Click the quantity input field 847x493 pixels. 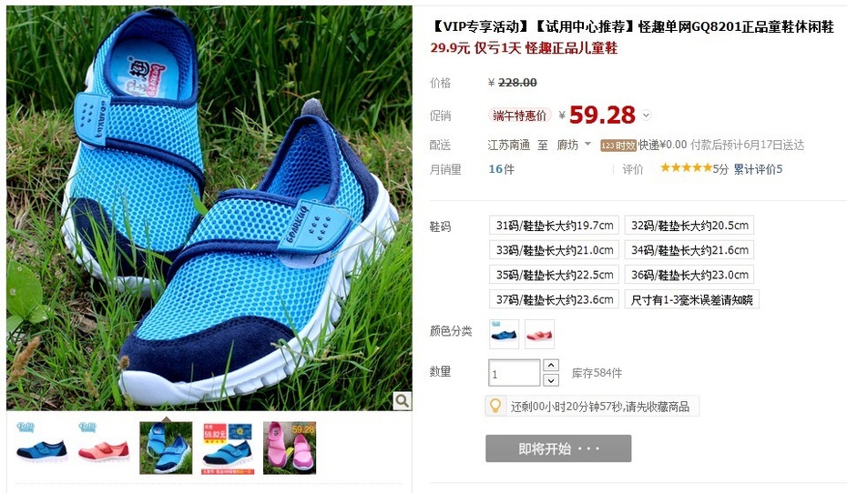click(x=515, y=373)
